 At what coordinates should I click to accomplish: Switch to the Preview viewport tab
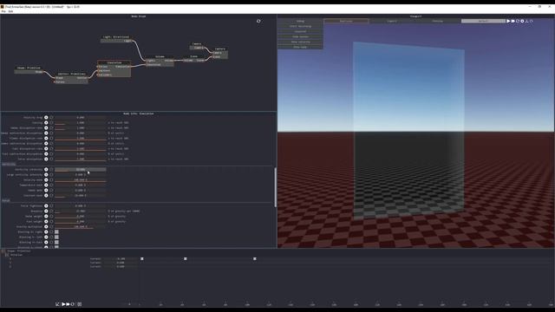pos(437,21)
